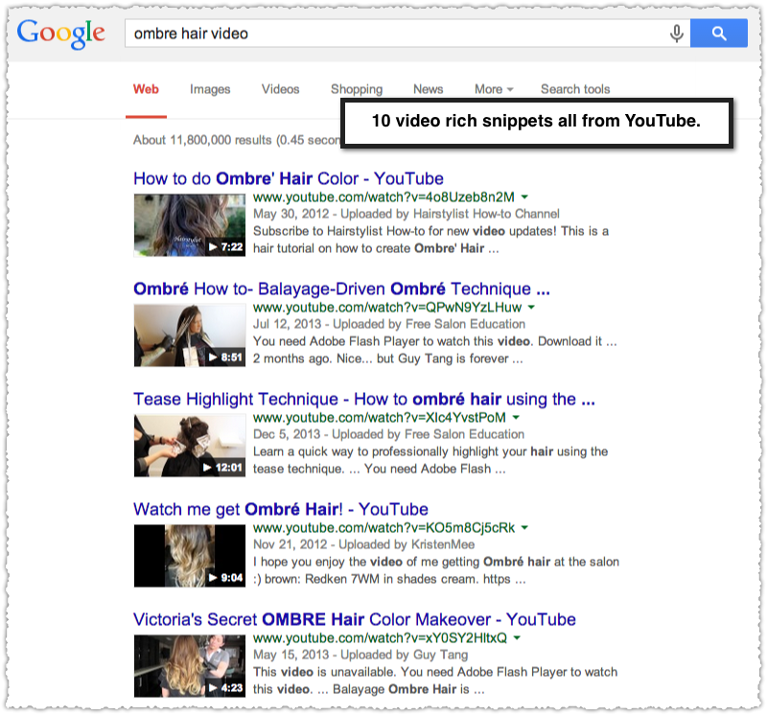Switch to the Videos tab
Screen dimensions: 767x715
coord(280,89)
